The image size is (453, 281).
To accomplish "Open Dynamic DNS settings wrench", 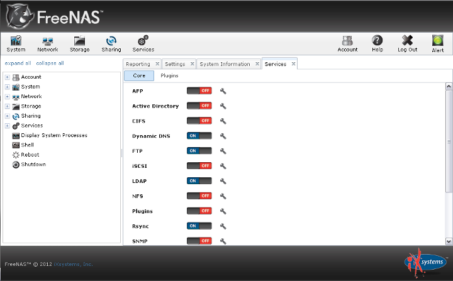I will pyautogui.click(x=223, y=136).
